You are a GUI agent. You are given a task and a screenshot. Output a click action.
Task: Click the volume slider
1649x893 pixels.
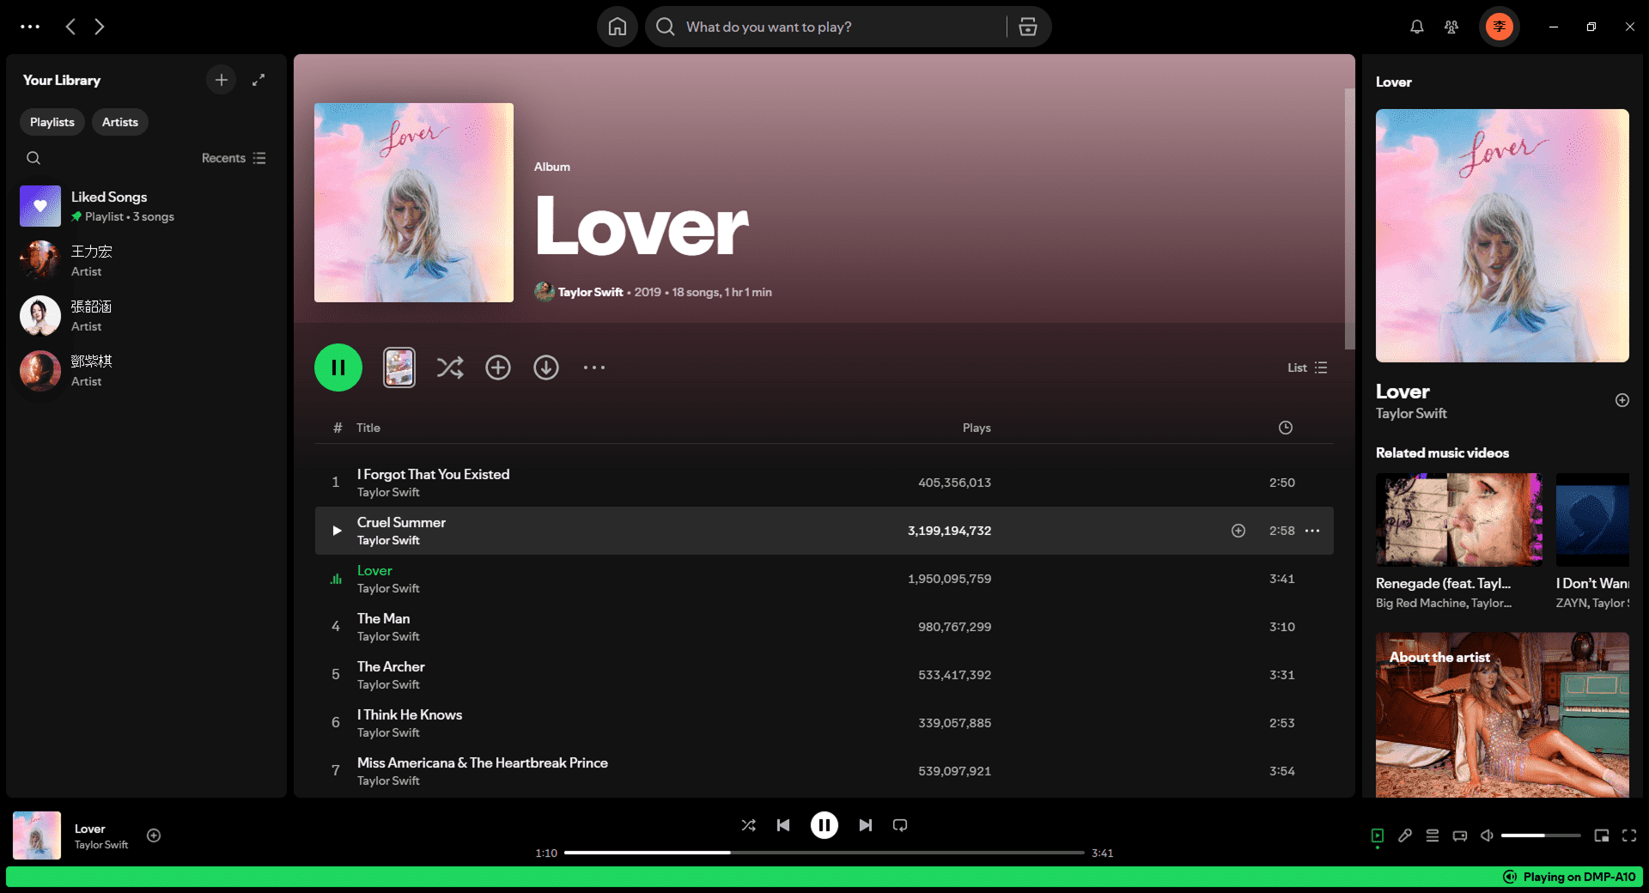[1540, 835]
